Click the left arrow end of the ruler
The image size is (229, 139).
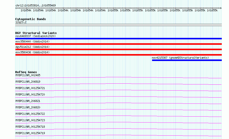click(16, 8)
